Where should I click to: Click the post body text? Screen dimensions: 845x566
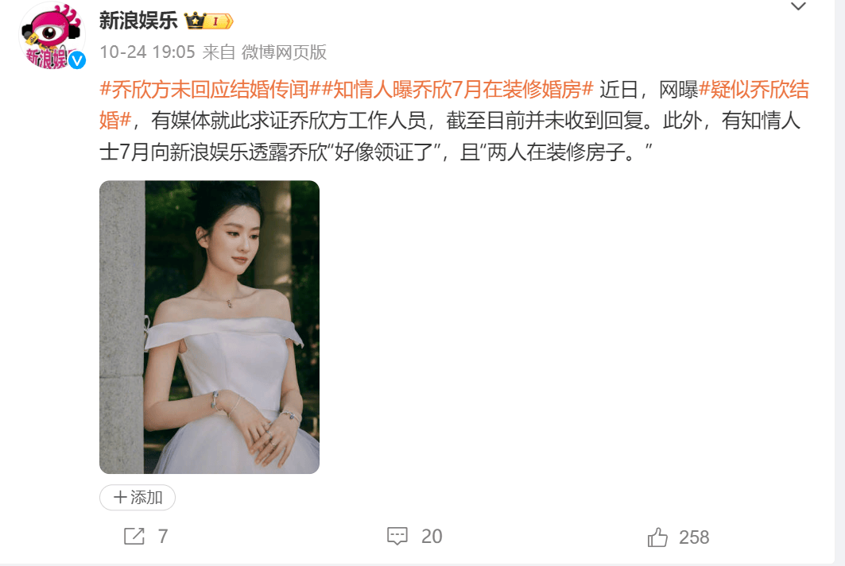coord(454,121)
